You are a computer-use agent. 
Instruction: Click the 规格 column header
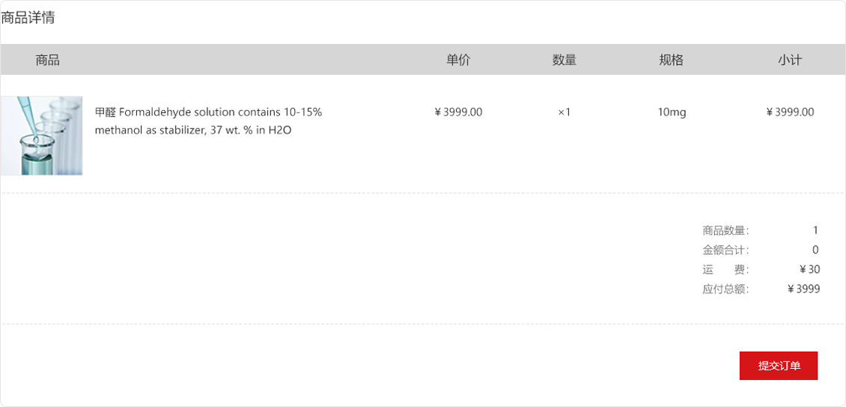point(672,60)
